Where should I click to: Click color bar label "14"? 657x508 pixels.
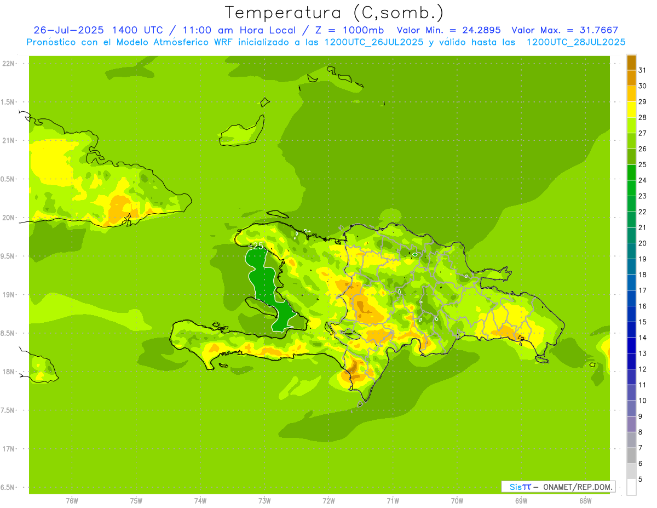click(643, 338)
